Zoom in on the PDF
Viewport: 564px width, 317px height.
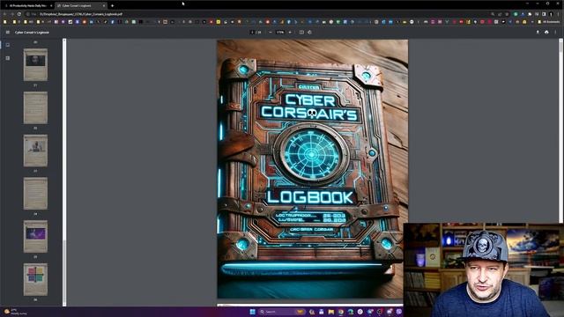pyautogui.click(x=290, y=33)
